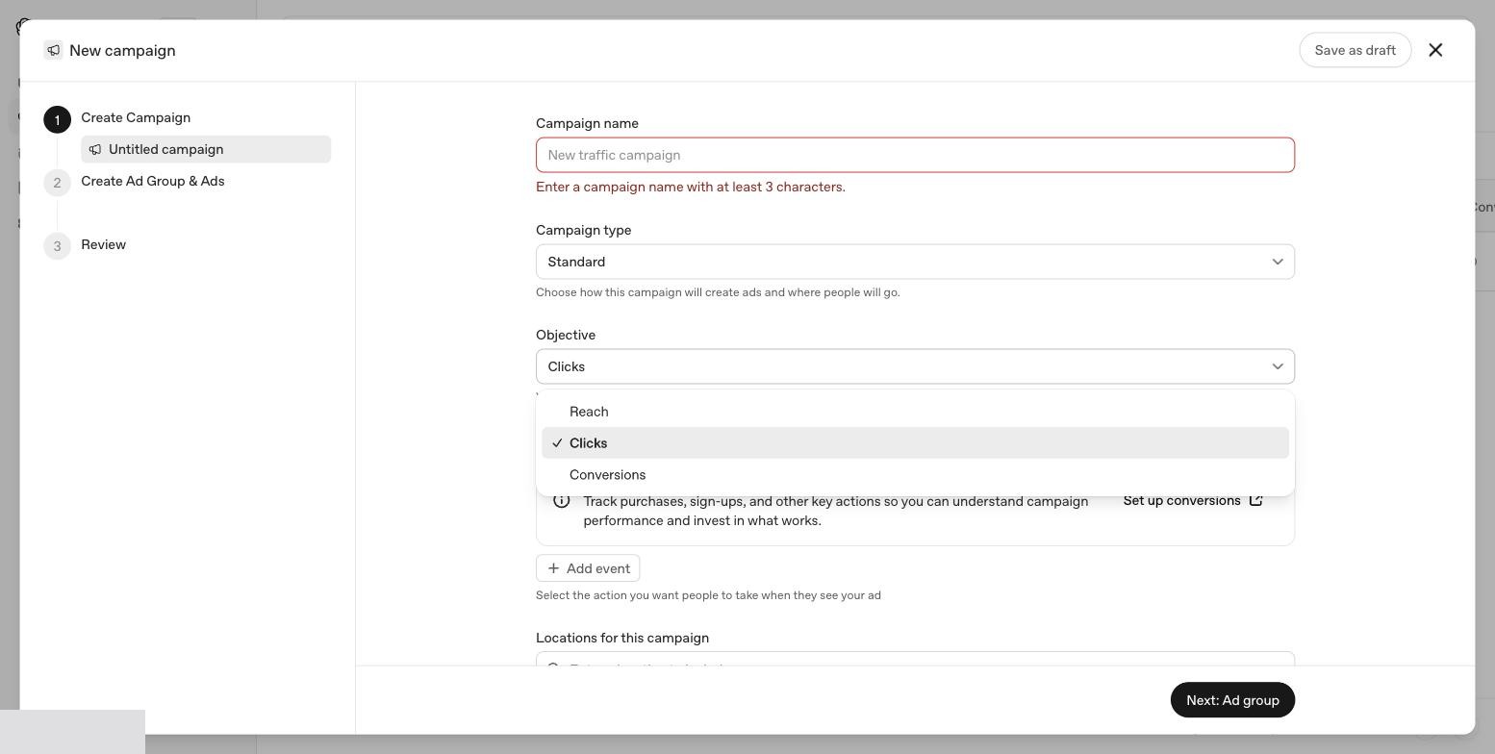Click the info icon in conversions notice
The width and height of the screenshot is (1495, 754).
click(x=562, y=500)
